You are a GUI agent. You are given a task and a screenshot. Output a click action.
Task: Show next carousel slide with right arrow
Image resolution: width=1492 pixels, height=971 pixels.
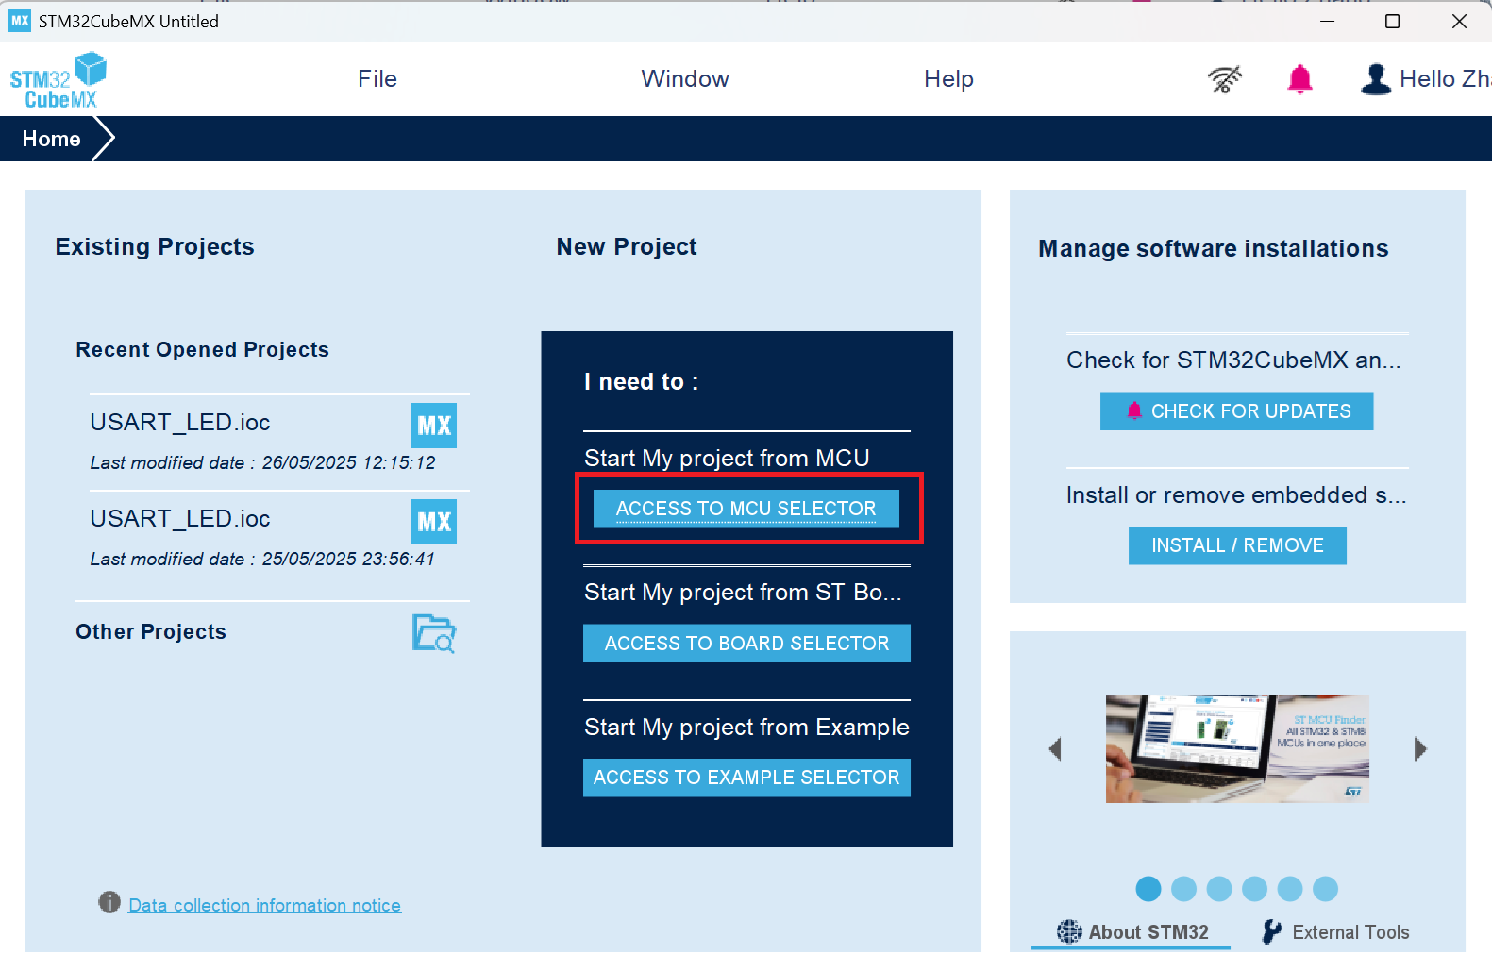pyautogui.click(x=1420, y=749)
